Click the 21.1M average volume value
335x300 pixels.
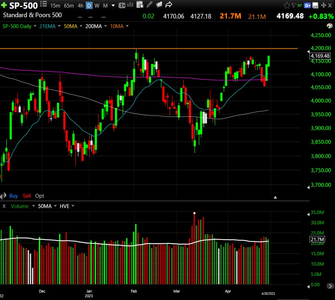257,17
